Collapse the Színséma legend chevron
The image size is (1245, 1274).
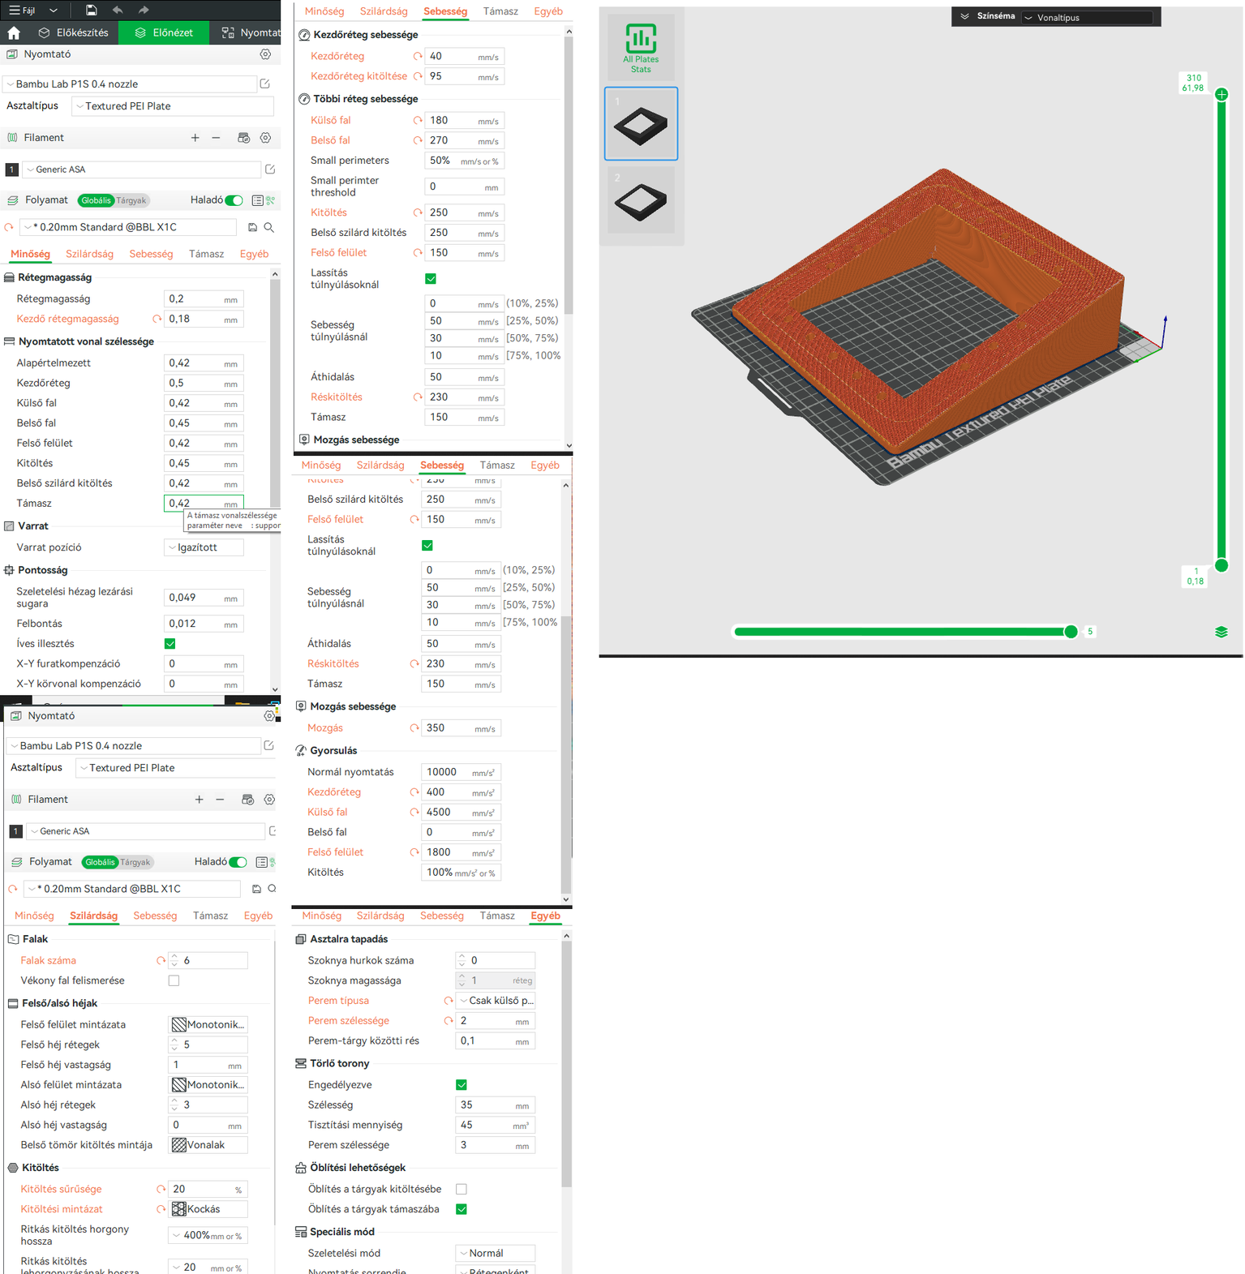coord(964,16)
